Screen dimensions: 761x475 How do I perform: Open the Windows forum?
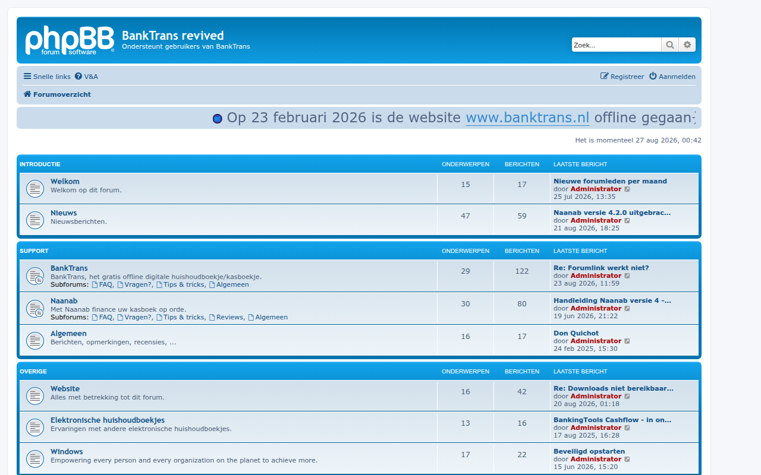pos(67,452)
